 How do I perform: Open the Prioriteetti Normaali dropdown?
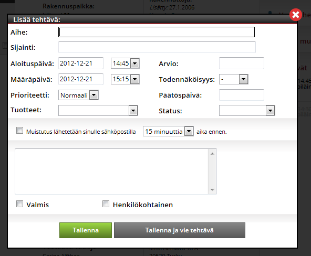point(78,95)
